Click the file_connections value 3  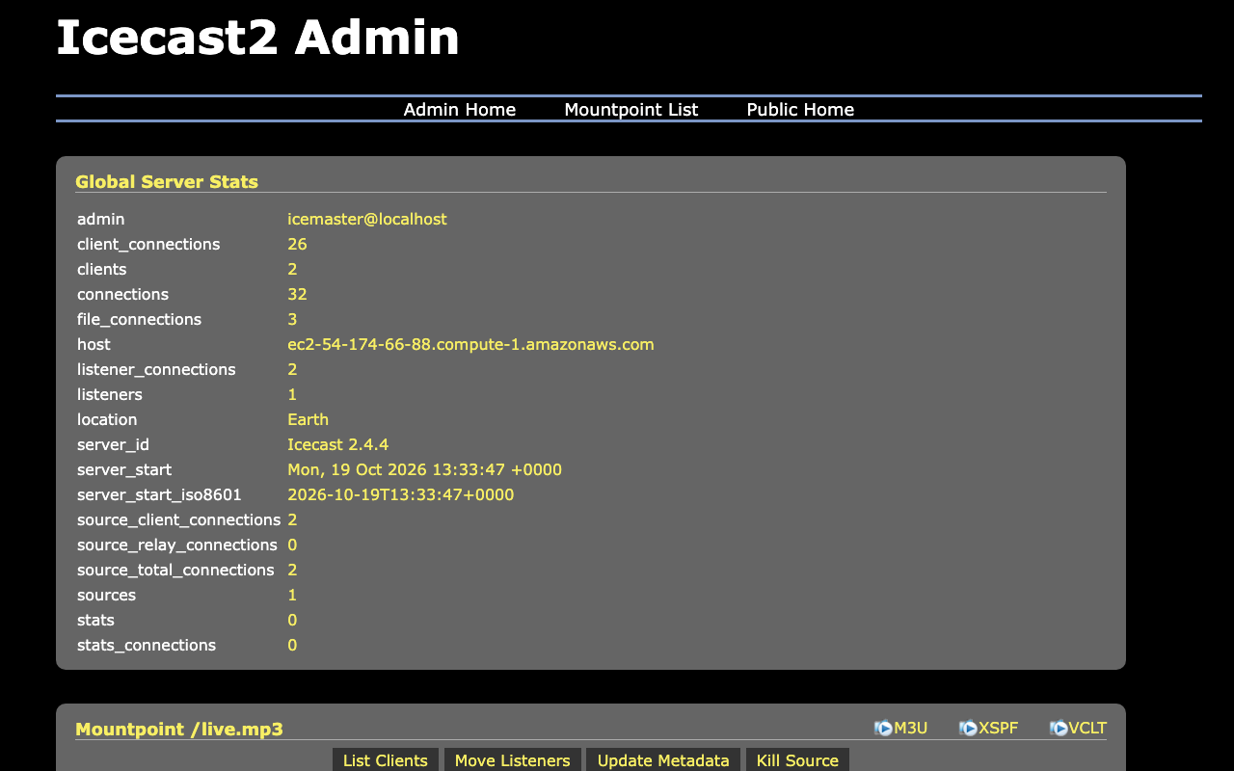click(292, 320)
